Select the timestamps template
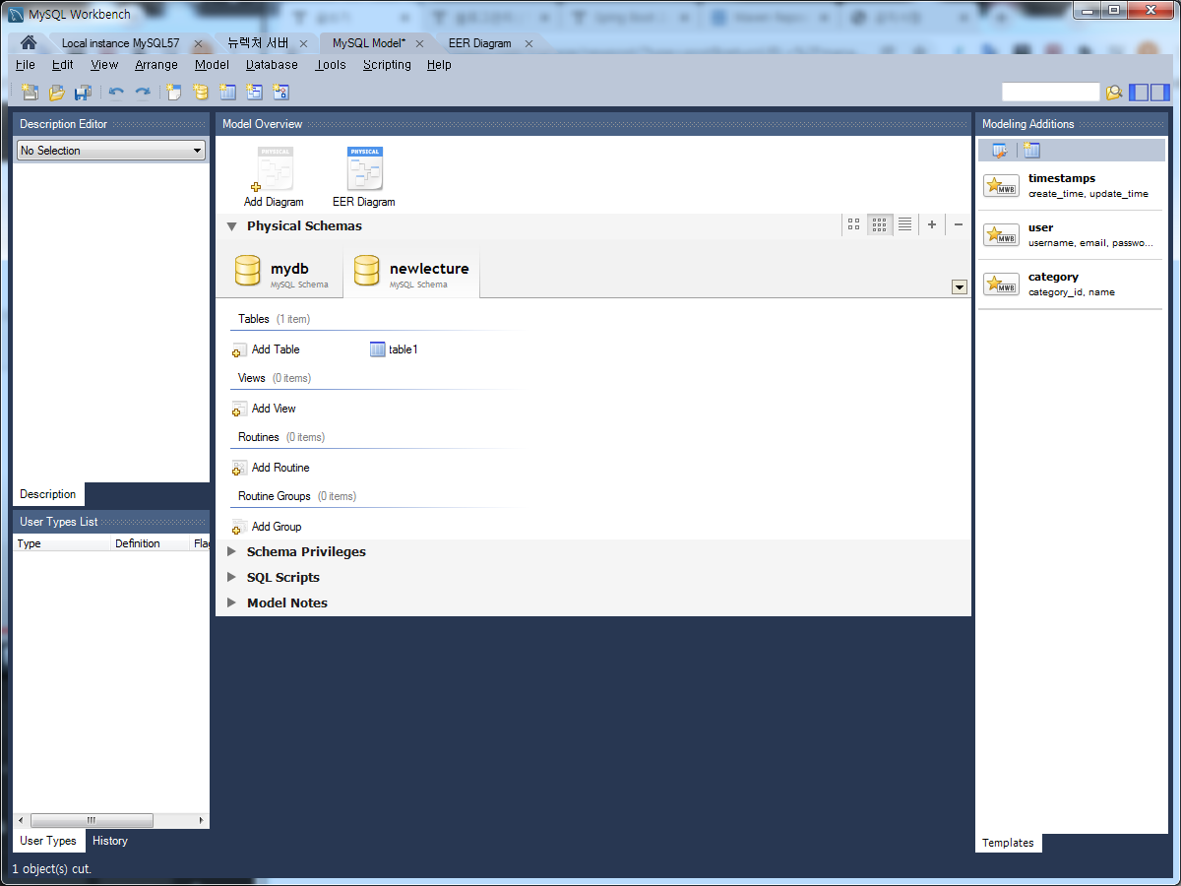This screenshot has height=886, width=1181. coord(1070,186)
